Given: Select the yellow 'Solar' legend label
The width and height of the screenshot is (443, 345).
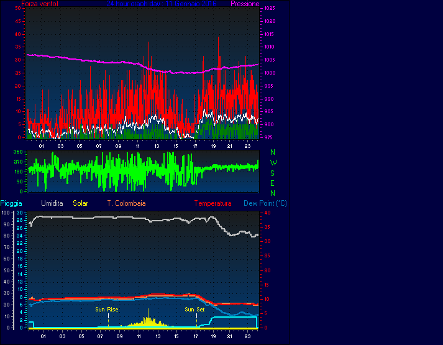Looking at the screenshot, I should [80, 203].
